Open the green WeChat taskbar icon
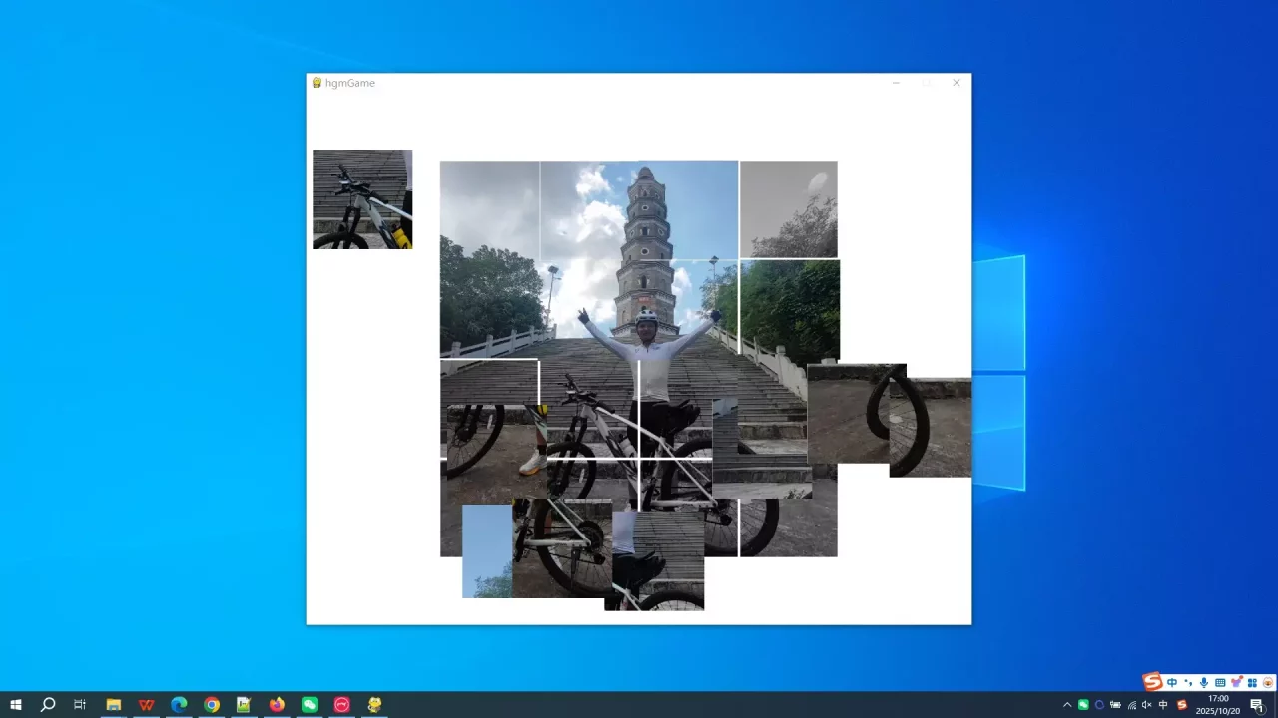1278x718 pixels. pos(310,705)
